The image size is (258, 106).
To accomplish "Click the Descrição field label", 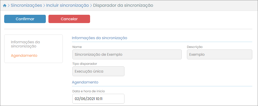I will click(x=194, y=47).
